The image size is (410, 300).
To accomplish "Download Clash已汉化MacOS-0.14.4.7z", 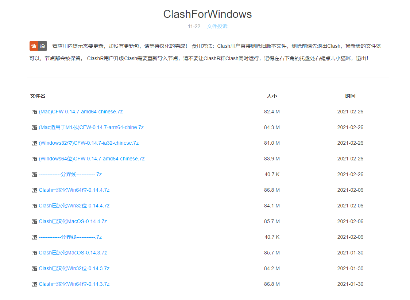I will click(x=73, y=221).
